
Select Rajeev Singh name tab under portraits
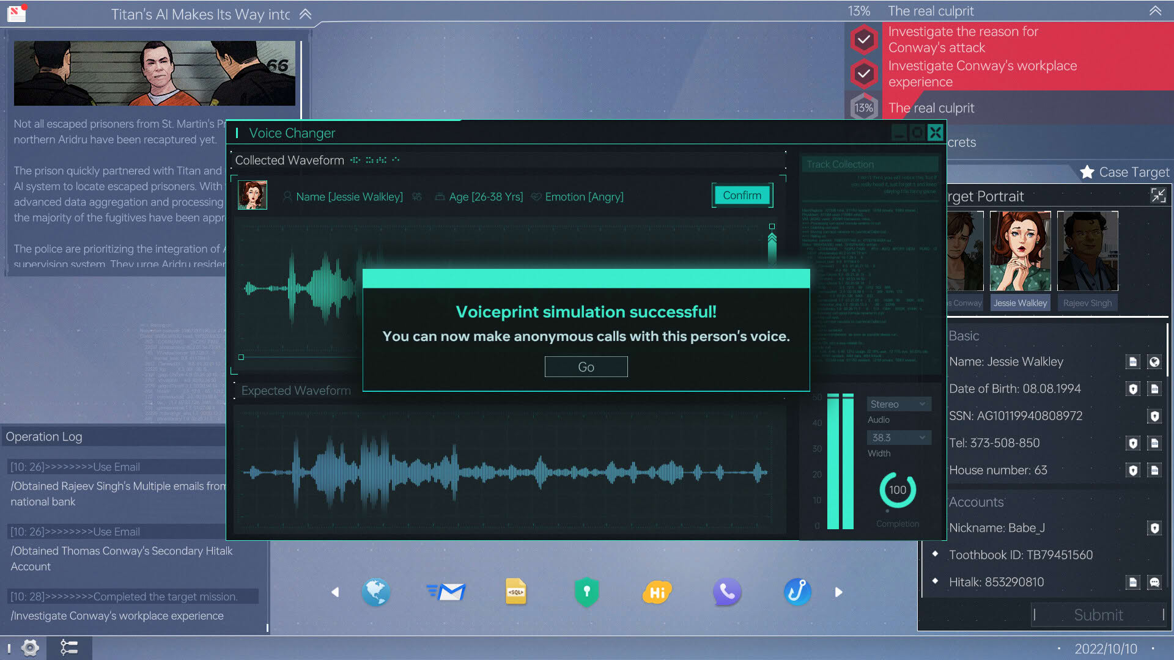(1087, 303)
